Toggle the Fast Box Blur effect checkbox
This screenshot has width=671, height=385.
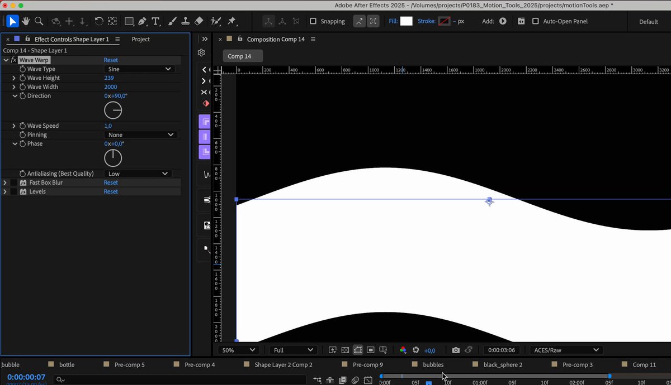(13, 182)
